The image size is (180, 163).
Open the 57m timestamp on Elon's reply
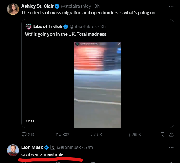(89, 147)
